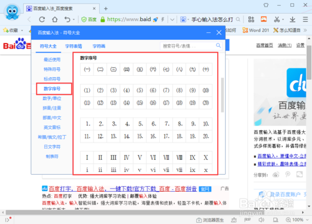
Task: Insert the ㈩ parenthesized Chinese ten symbol
Action: pyautogui.click(x=206, y=69)
